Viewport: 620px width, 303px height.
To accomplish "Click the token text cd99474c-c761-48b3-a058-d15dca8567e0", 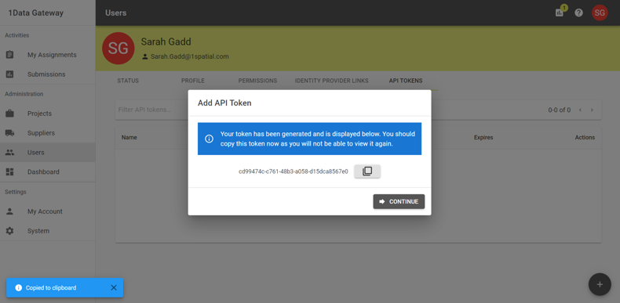I will (x=294, y=171).
